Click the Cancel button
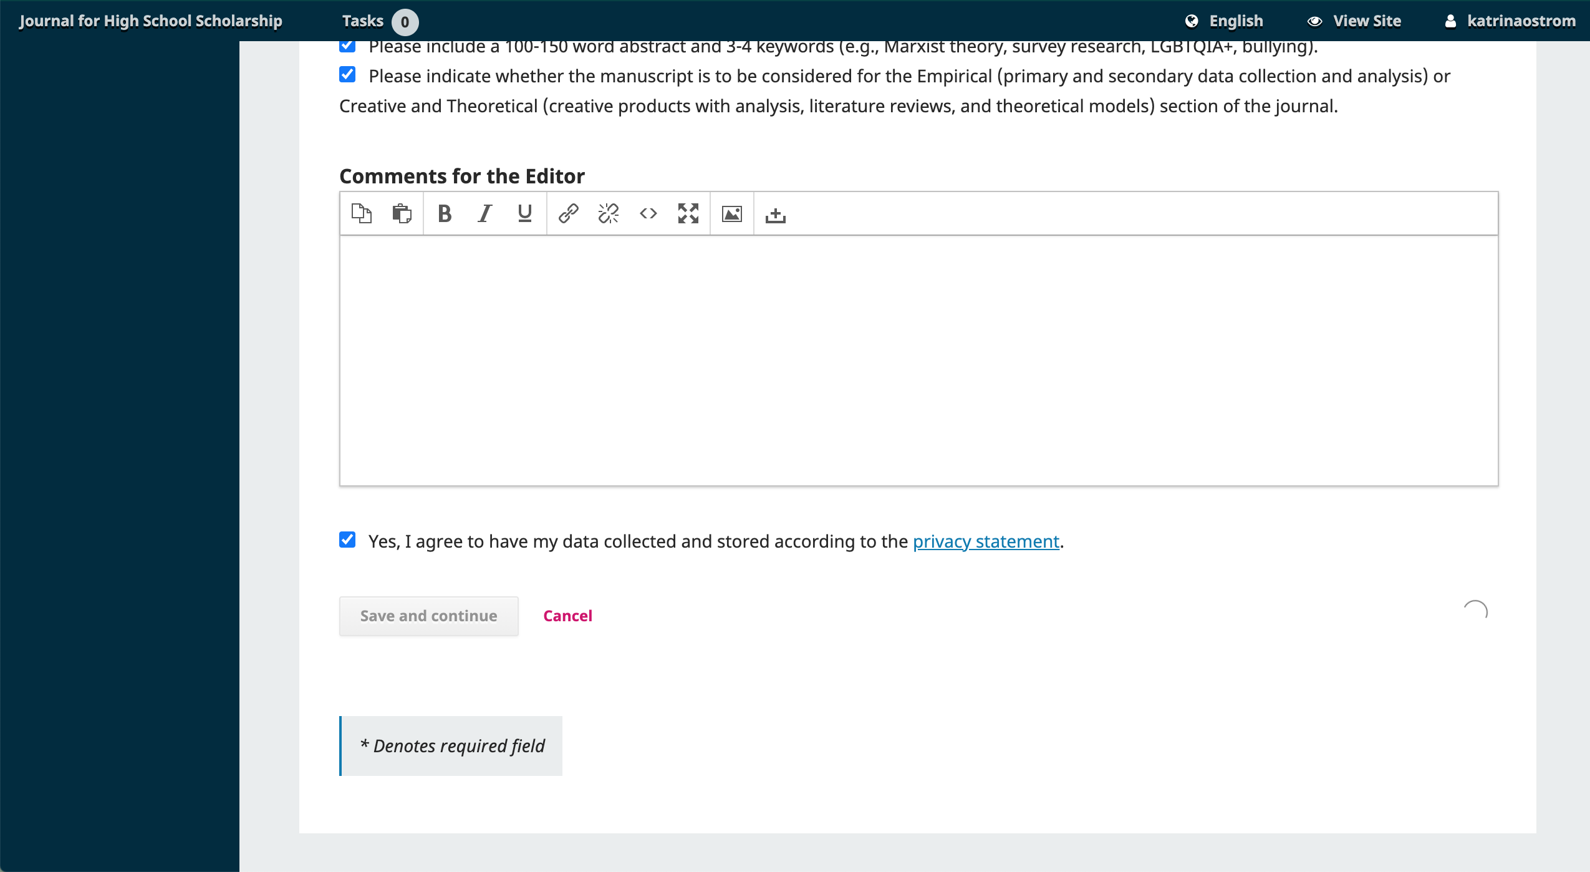This screenshot has width=1590, height=872. point(567,614)
